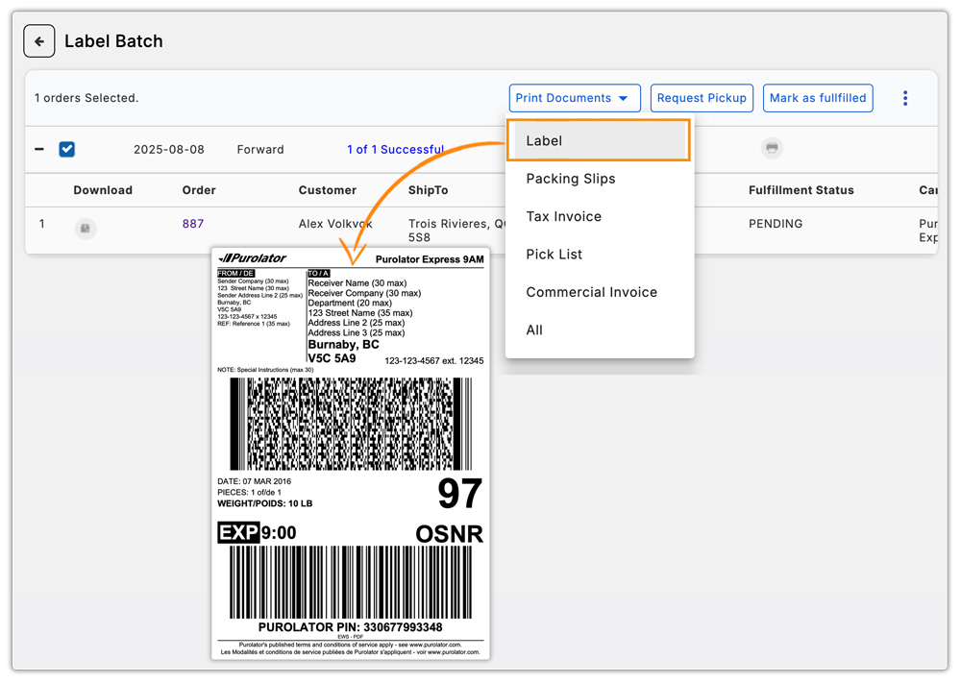Viewport: 961px width, 683px height.
Task: Uncheck the selected batch checkbox
Action: click(x=66, y=149)
